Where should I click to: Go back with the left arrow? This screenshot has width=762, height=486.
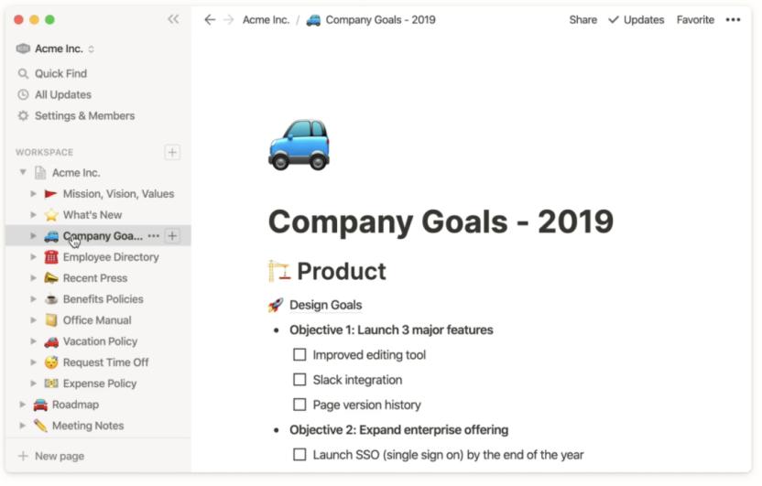[x=210, y=19]
